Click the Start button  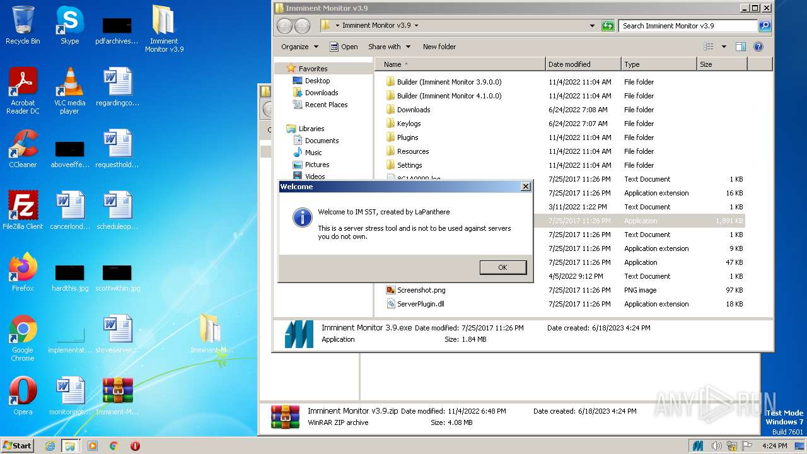17,445
